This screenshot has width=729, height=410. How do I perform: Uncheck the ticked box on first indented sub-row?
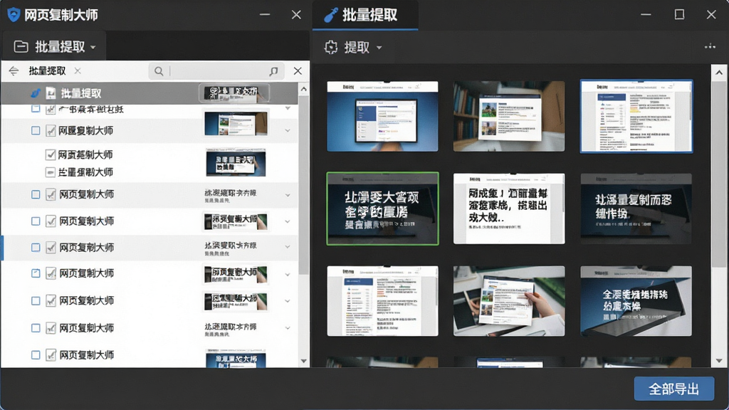click(51, 154)
